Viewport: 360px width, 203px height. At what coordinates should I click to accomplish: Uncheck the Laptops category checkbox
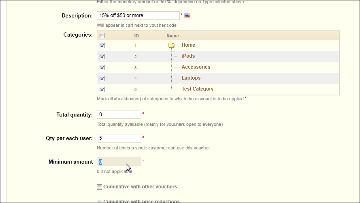[x=102, y=78]
